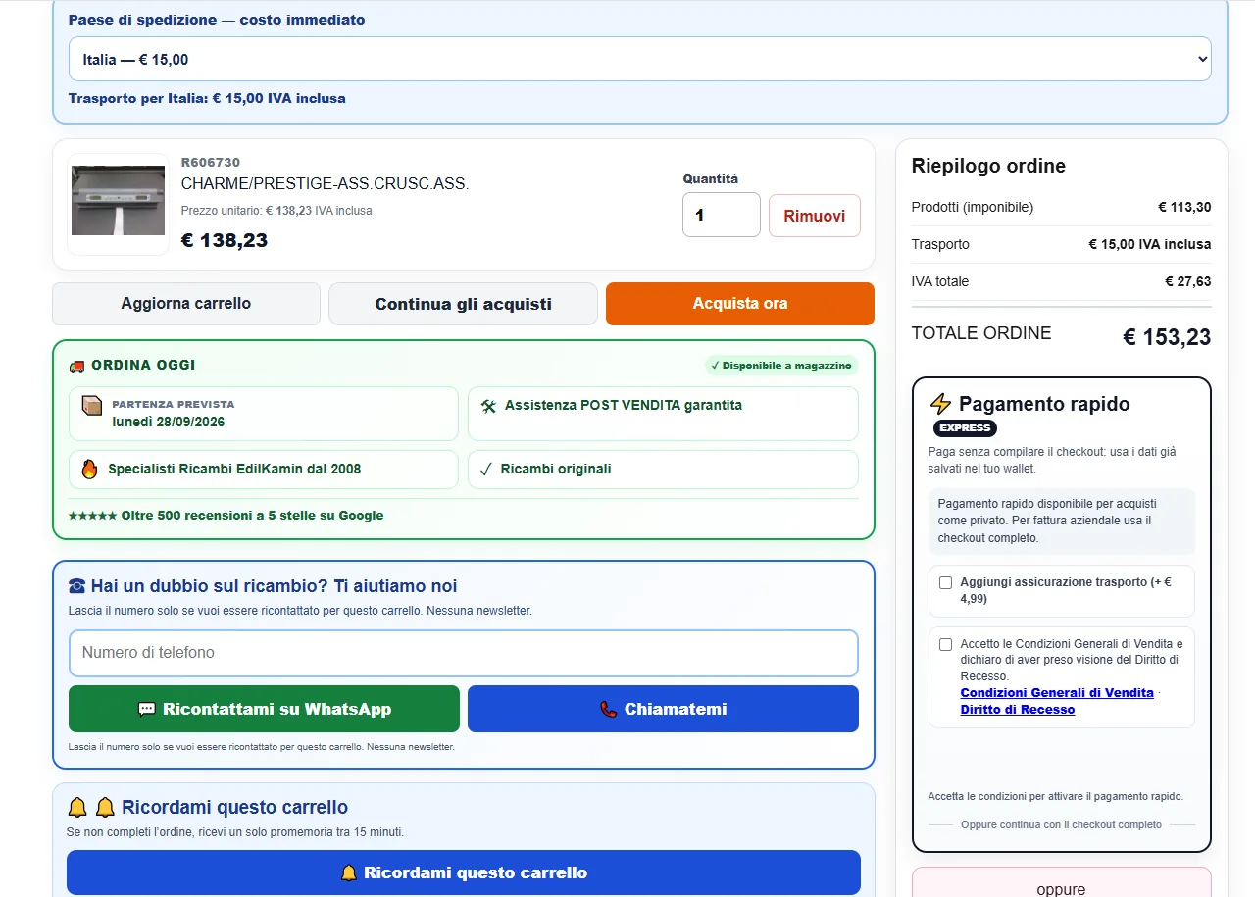This screenshot has width=1255, height=897.
Task: Click the lightning bolt icon by Pagamento rapido
Action: click(940, 404)
